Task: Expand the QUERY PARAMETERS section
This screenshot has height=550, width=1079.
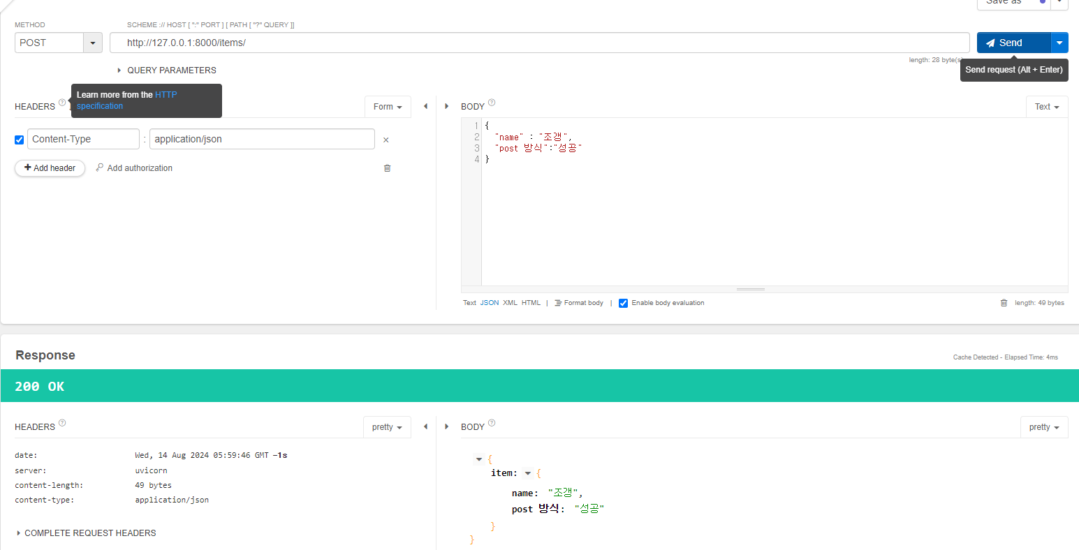Action: click(167, 70)
